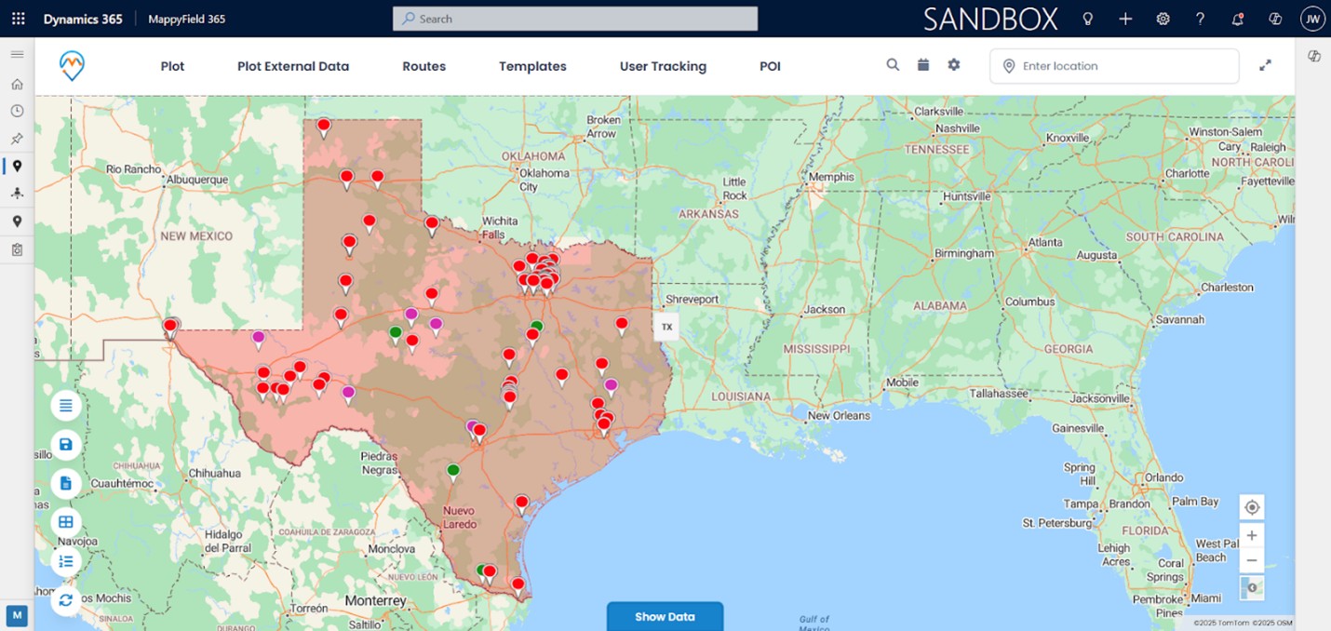
Task: Click the floating save disk button
Action: 65,444
